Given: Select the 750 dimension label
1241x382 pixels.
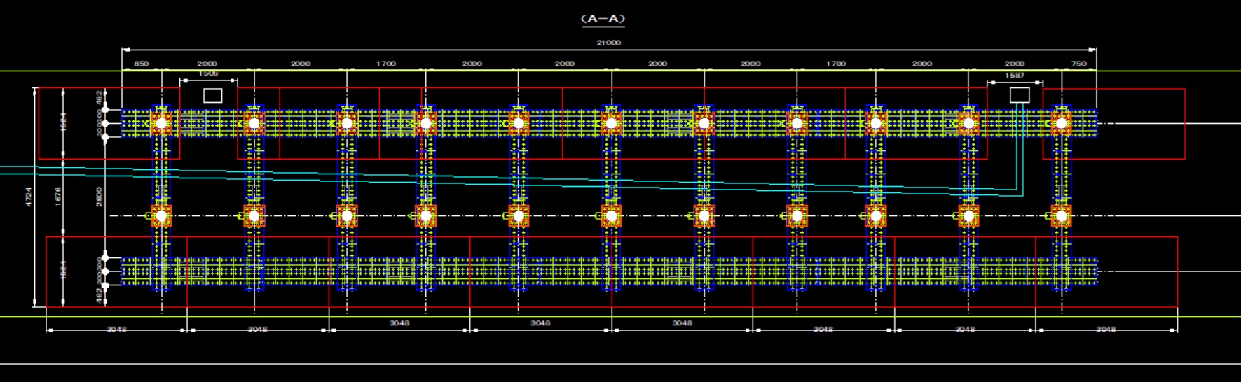Looking at the screenshot, I should tap(1078, 64).
